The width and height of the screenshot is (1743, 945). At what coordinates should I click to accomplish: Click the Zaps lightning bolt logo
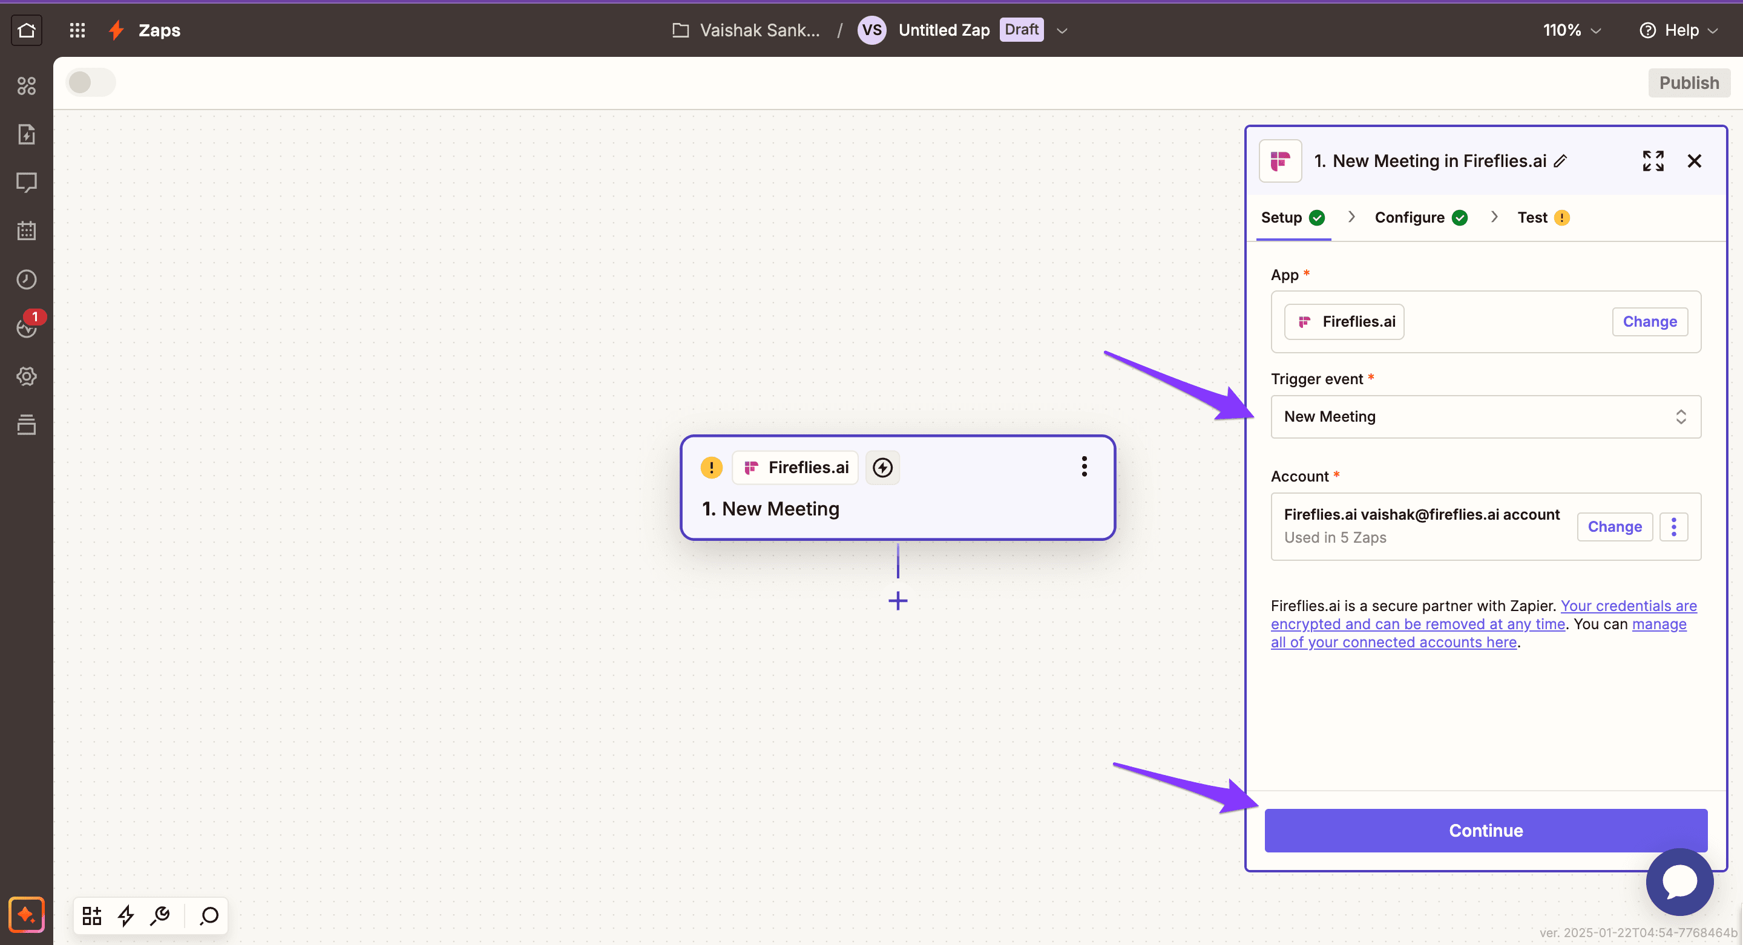click(116, 30)
